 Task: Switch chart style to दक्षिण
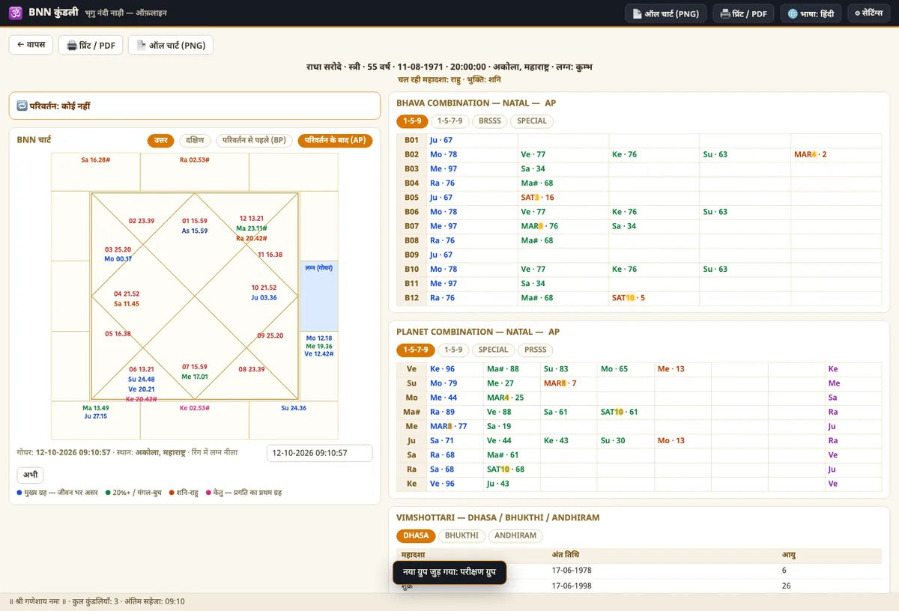tap(195, 140)
